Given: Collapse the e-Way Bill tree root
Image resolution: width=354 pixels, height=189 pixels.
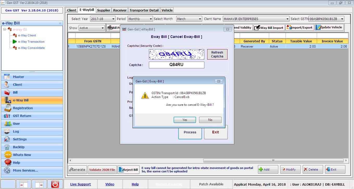Looking at the screenshot, I should coord(5,29).
